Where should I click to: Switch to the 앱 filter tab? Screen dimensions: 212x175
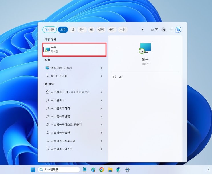tap(72, 29)
